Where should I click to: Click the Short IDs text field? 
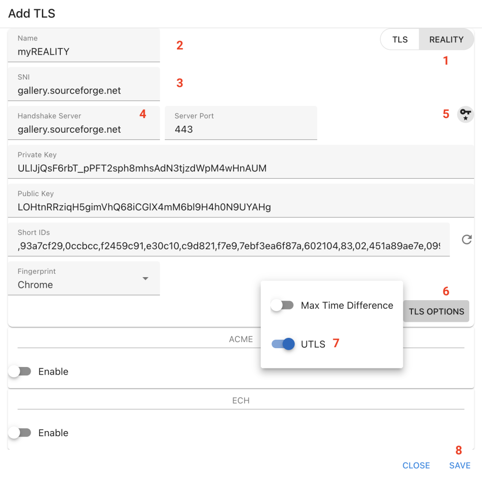229,246
